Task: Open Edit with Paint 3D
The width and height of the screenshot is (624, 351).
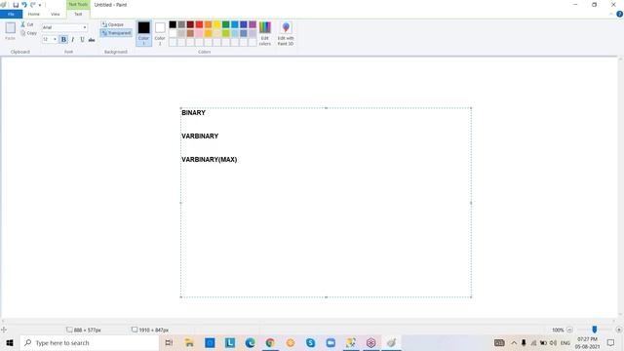Action: click(286, 33)
